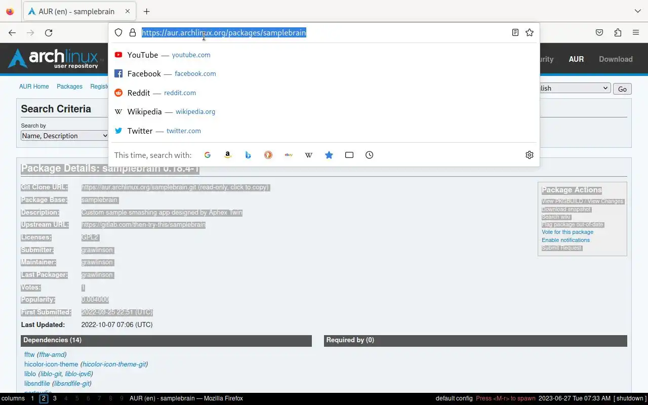Screen dimensions: 648x405
Task: Choose Twitter suggestion in dropdown
Action: pyautogui.click(x=324, y=131)
